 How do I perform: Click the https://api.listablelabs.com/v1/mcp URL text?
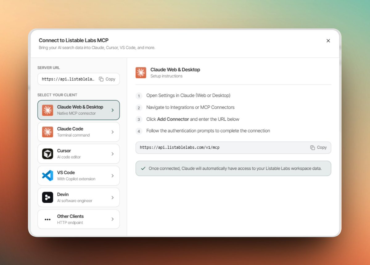(180, 147)
